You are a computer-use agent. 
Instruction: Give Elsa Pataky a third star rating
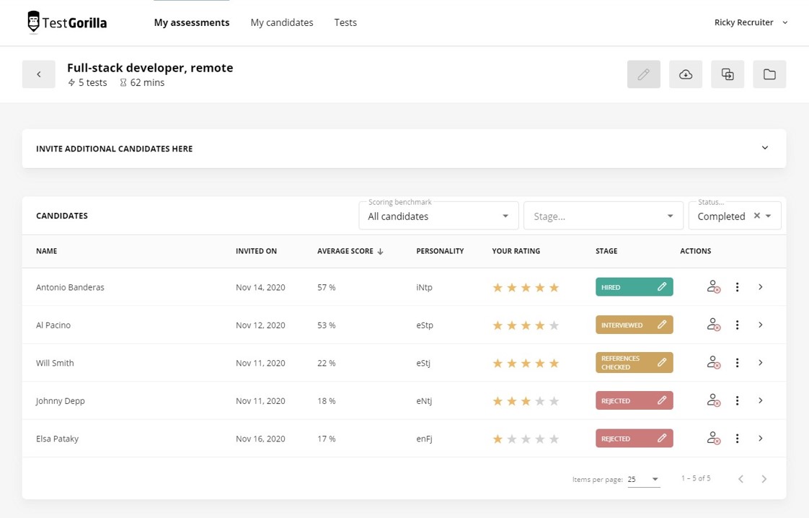tap(526, 439)
